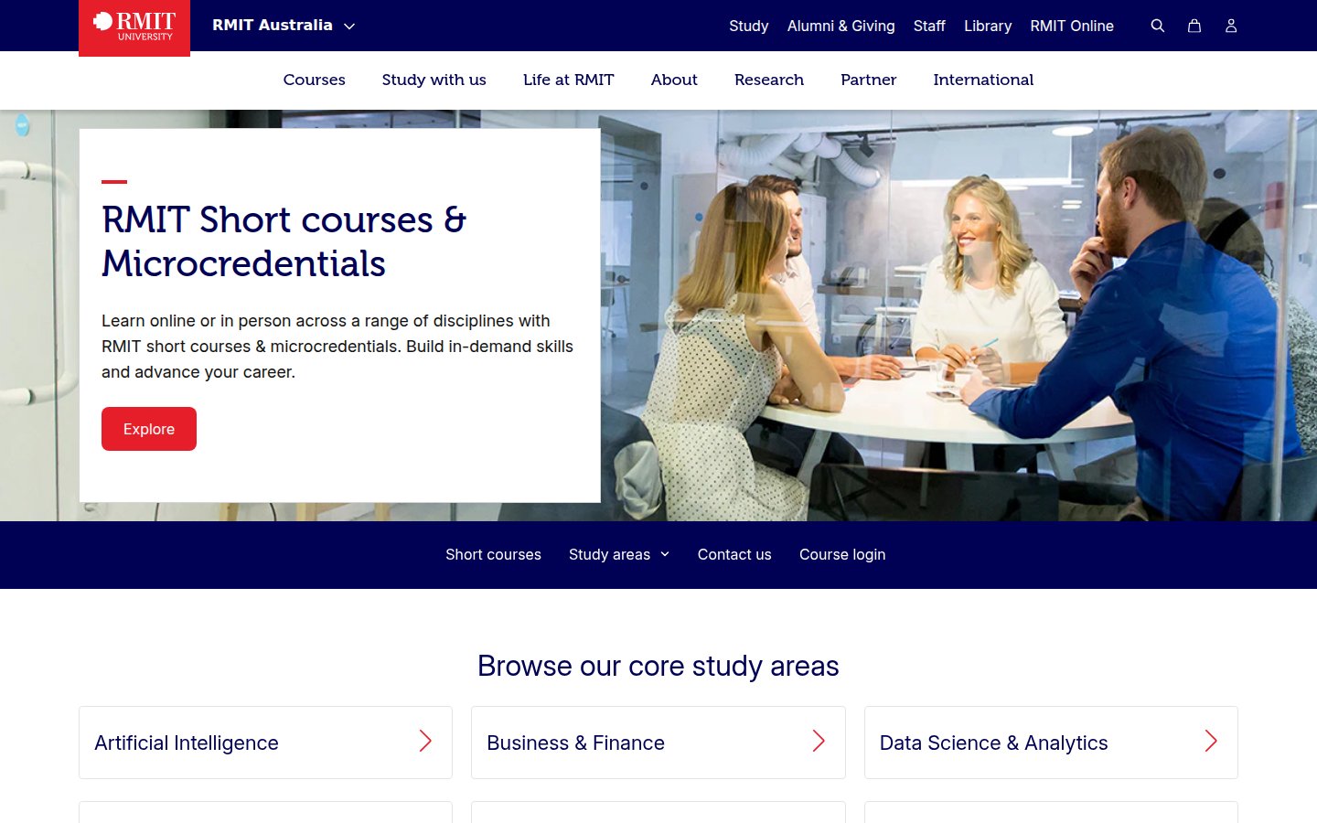Open the user account icon
The width and height of the screenshot is (1317, 823).
tap(1231, 26)
